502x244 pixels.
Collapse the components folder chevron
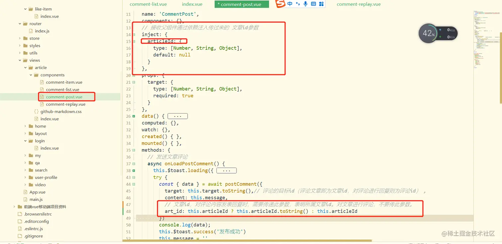pyautogui.click(x=31, y=75)
